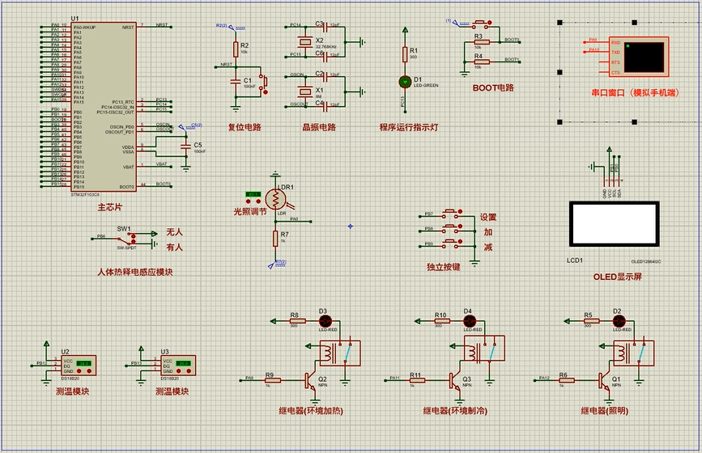The width and height of the screenshot is (702, 453).
Task: Toggle the reset push button beside C1
Action: tap(262, 81)
